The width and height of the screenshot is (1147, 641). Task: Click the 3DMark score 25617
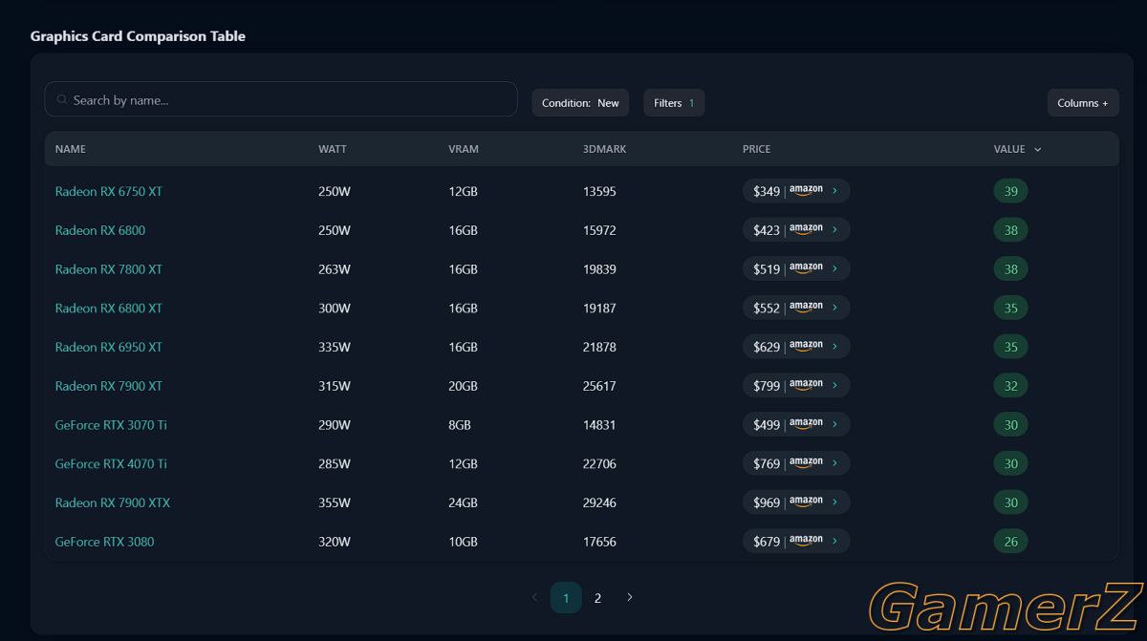[599, 386]
